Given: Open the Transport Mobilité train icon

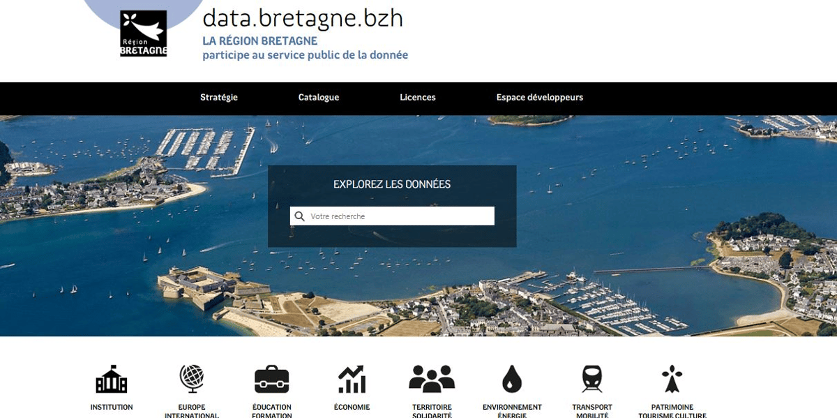Looking at the screenshot, I should [x=592, y=379].
